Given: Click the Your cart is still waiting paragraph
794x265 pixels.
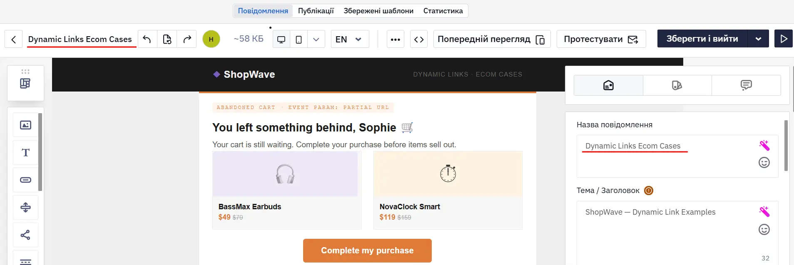Looking at the screenshot, I should [334, 145].
